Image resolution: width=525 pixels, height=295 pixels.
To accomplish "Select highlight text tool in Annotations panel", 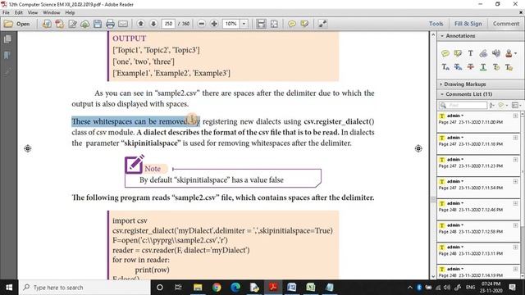I will pos(458,53).
